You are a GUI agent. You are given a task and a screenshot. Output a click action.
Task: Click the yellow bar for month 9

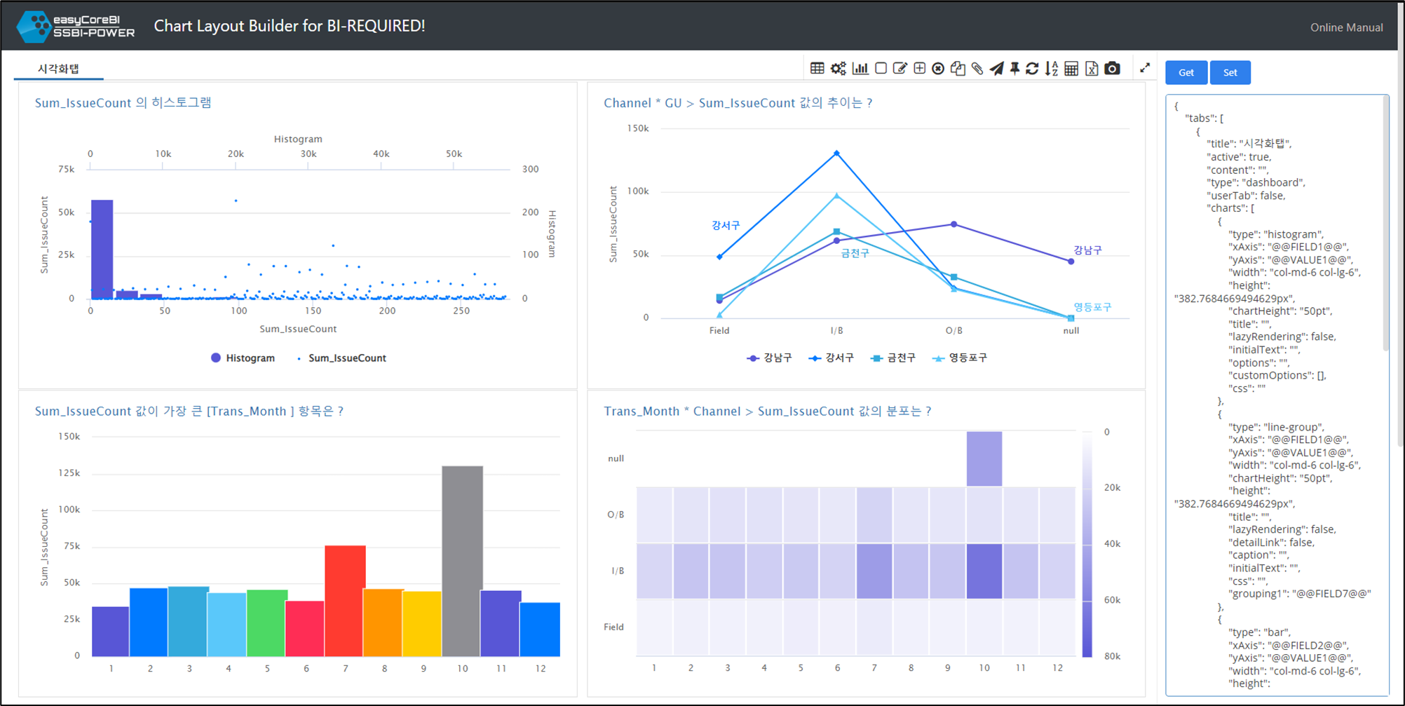click(x=423, y=624)
